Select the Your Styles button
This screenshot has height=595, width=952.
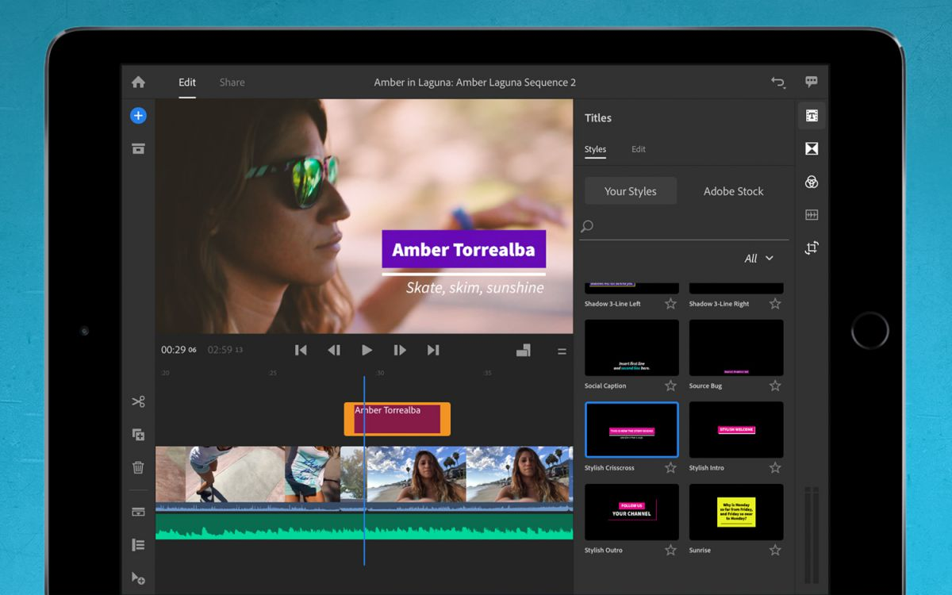pyautogui.click(x=631, y=191)
